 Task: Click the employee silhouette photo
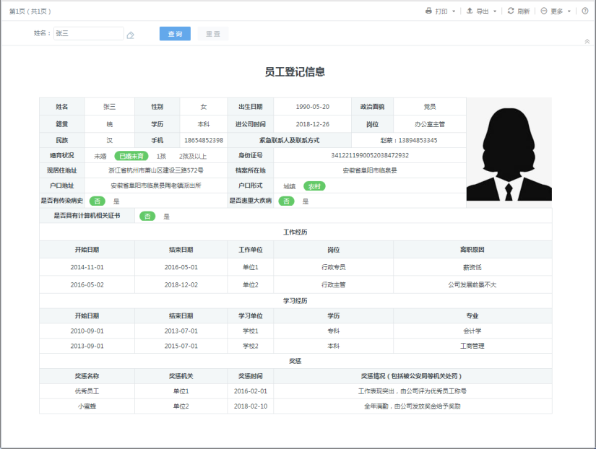coord(509,153)
